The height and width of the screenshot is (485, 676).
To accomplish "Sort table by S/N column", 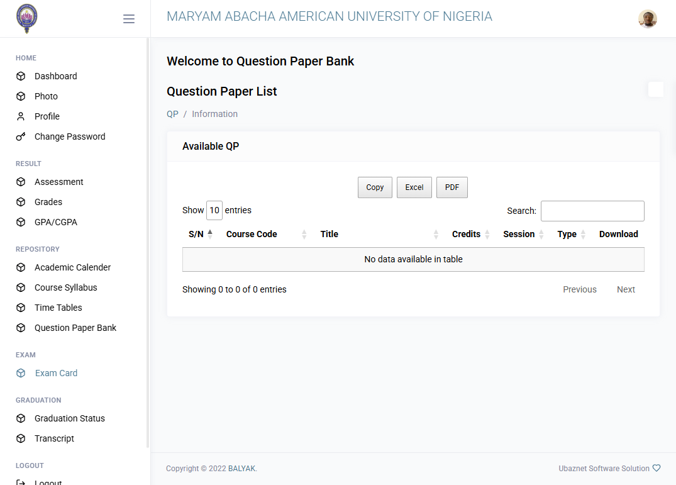I will click(x=201, y=234).
